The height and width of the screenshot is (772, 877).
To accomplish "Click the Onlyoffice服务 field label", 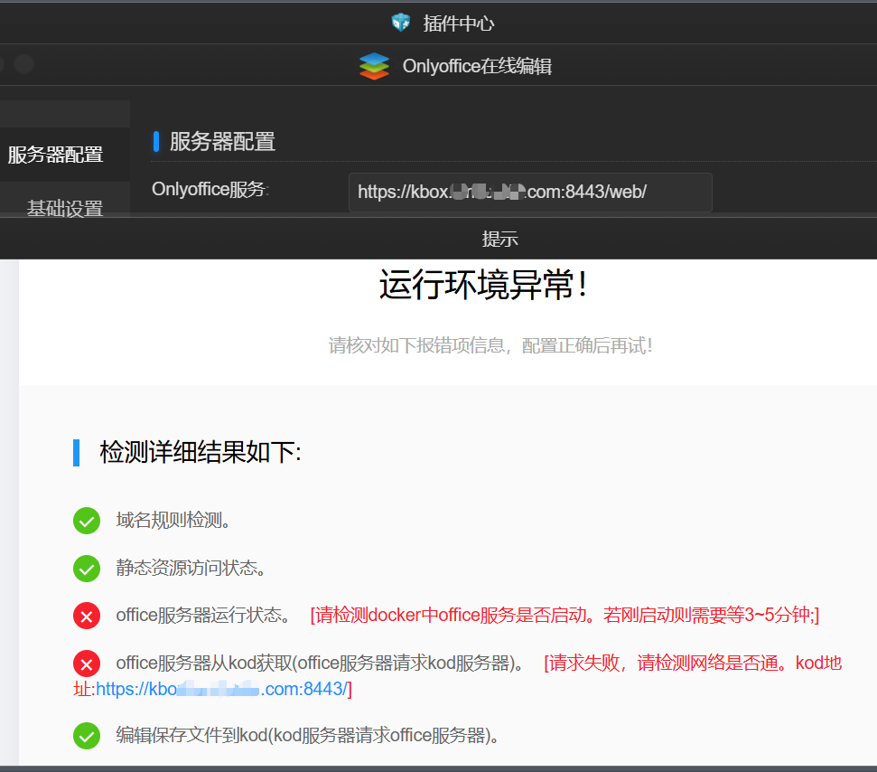I will coord(210,189).
